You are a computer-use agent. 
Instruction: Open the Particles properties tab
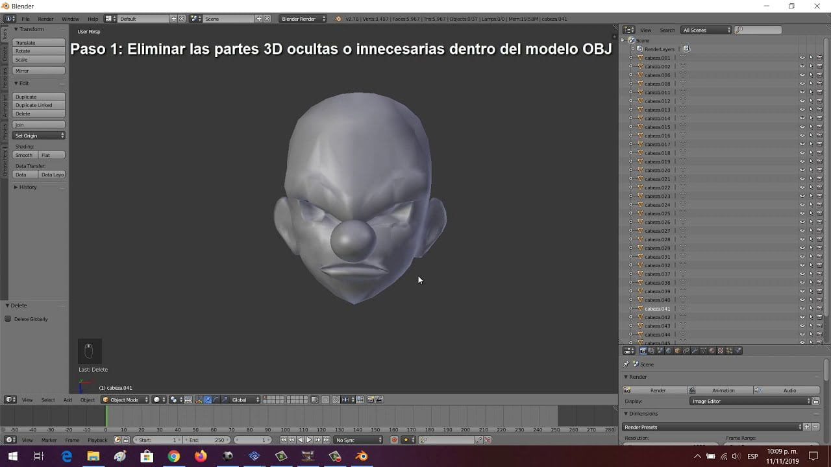click(728, 350)
